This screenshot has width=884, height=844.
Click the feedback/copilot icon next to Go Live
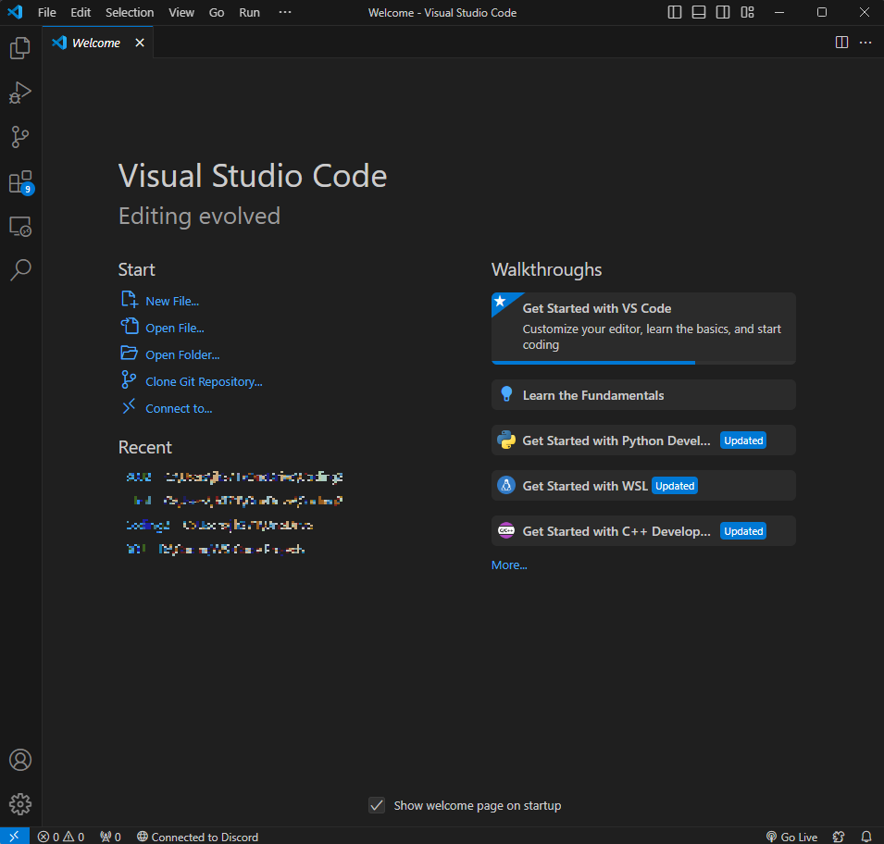[839, 837]
